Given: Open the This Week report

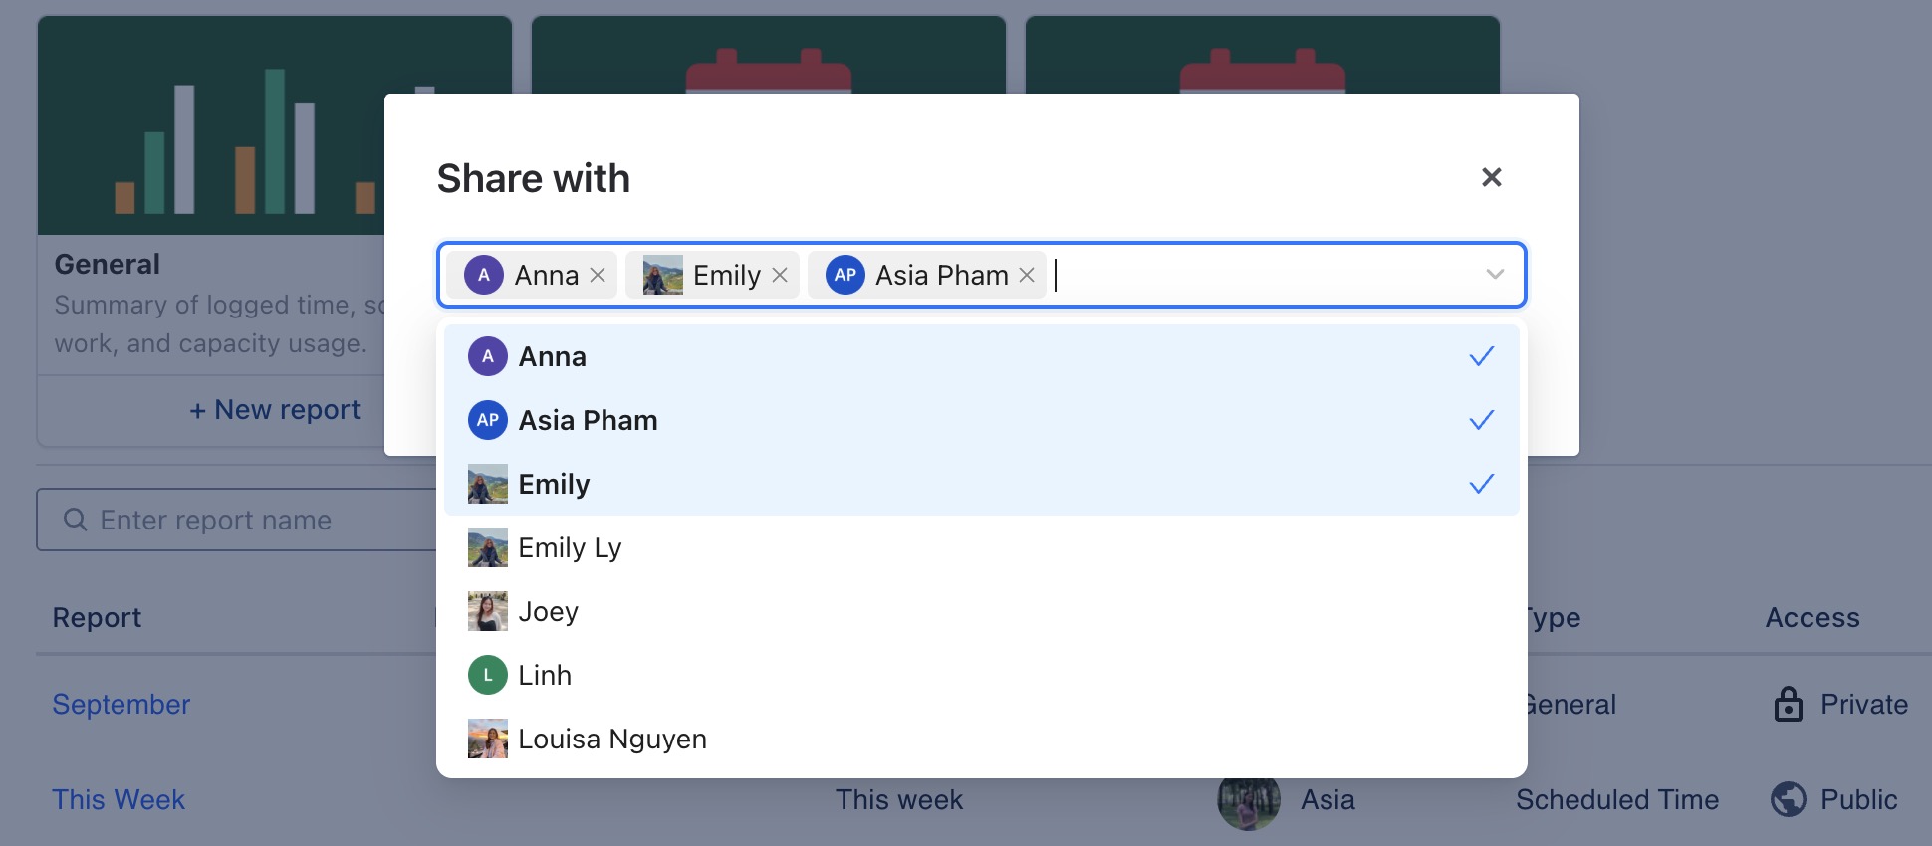Looking at the screenshot, I should pyautogui.click(x=119, y=799).
